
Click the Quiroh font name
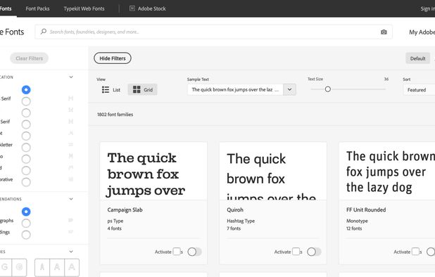tap(235, 210)
